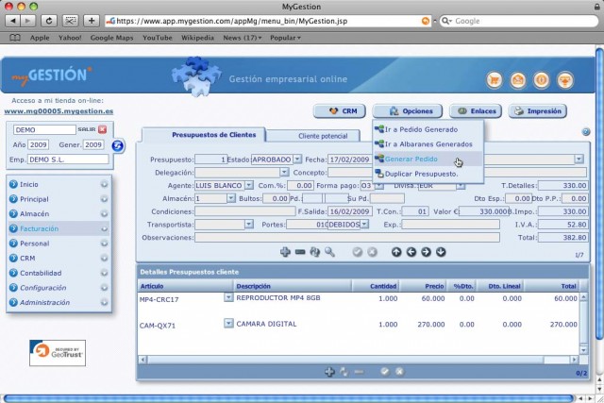The image size is (604, 403).
Task: Click the first record up-arrow icon
Action: [x=396, y=252]
